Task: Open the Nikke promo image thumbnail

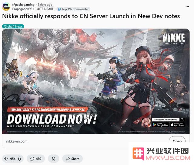Action: pyautogui.click(x=96, y=81)
